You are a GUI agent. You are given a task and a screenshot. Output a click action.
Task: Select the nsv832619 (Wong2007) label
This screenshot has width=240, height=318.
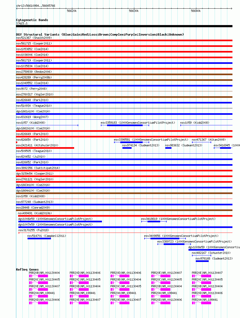click(x=32, y=117)
